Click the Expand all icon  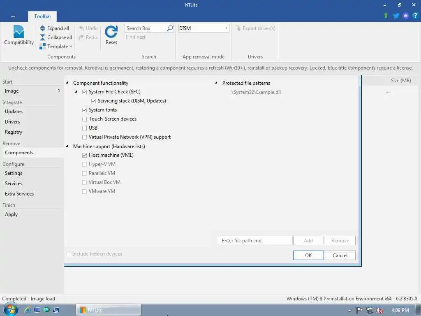coord(43,28)
